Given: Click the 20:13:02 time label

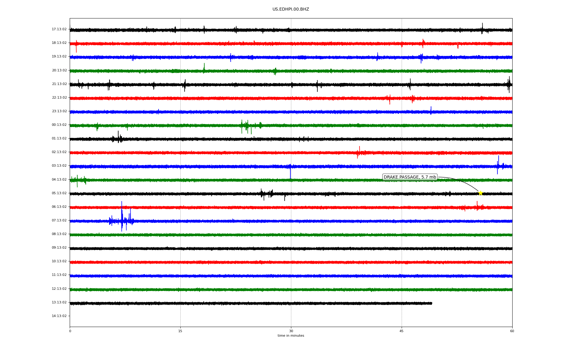Looking at the screenshot, I should pyautogui.click(x=59, y=70).
